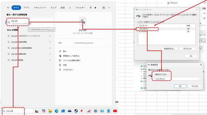
Task: Expand the 'joy.cpl controller' web suggestion arrow
Action: (50, 42)
